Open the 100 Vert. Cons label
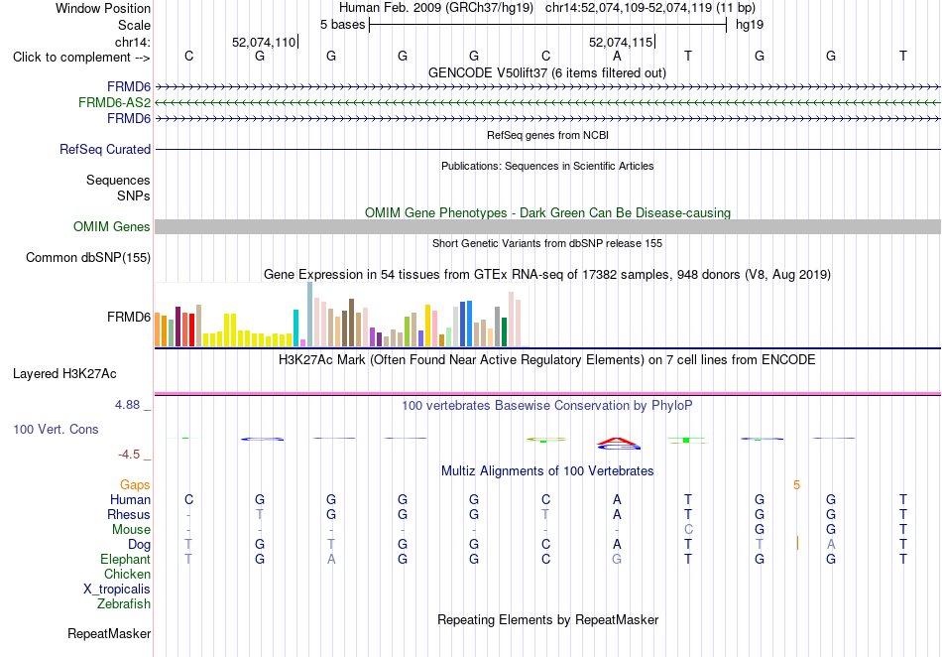This screenshot has width=942, height=657. (x=56, y=429)
